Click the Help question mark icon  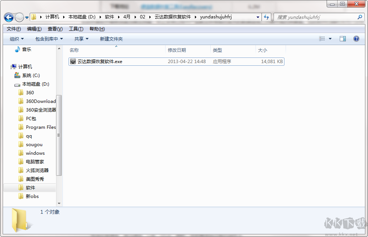356,38
